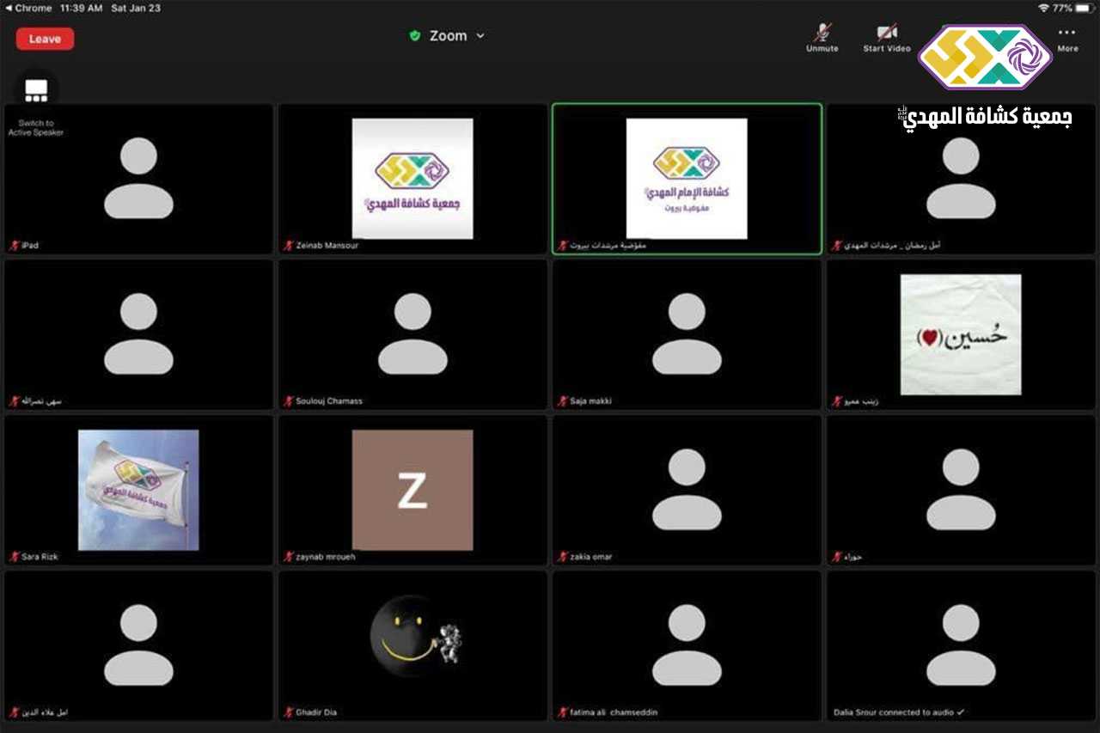Expand the Zoom meeting info dropdown

tap(480, 36)
